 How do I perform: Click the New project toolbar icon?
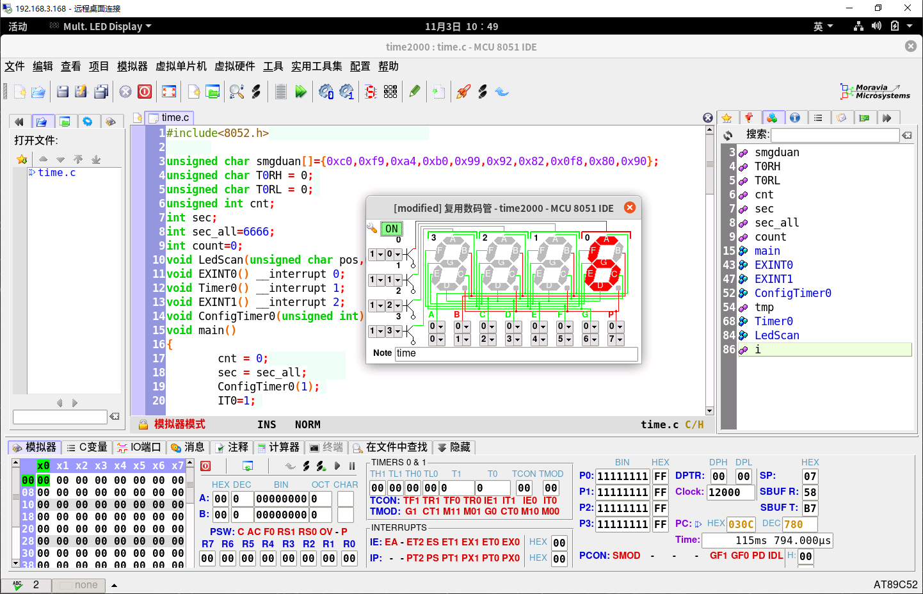pyautogui.click(x=194, y=92)
